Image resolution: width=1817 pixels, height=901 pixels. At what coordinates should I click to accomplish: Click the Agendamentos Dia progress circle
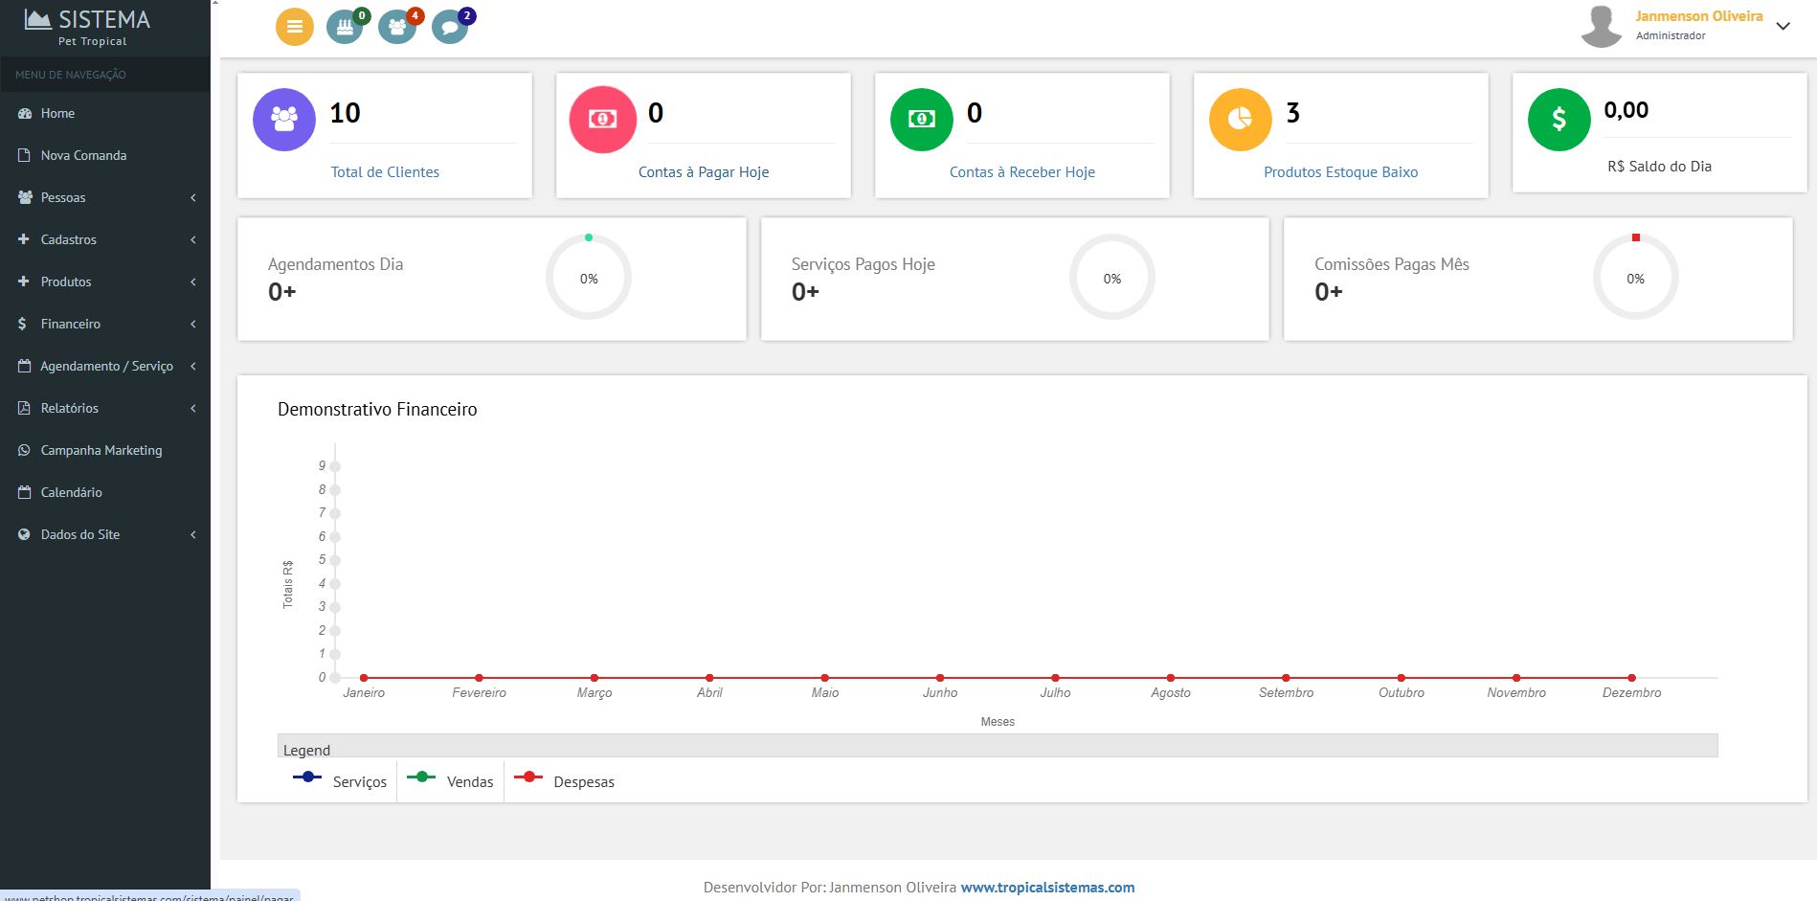[x=589, y=278]
